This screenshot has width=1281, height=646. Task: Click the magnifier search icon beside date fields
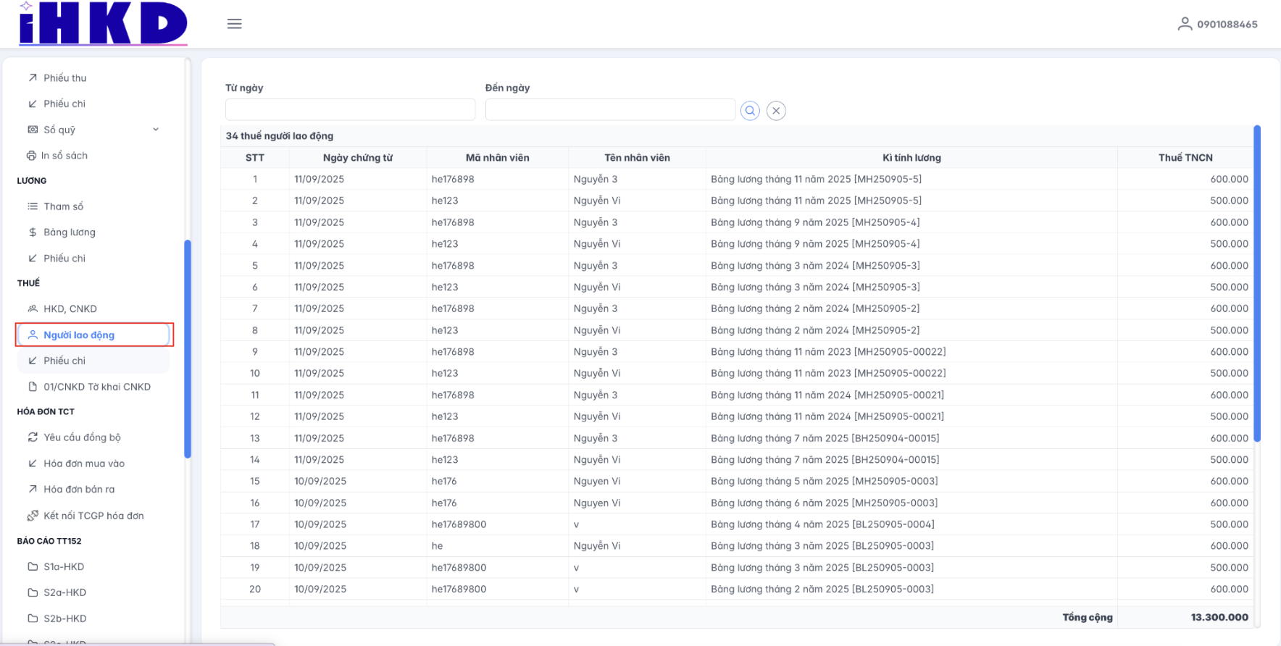750,111
